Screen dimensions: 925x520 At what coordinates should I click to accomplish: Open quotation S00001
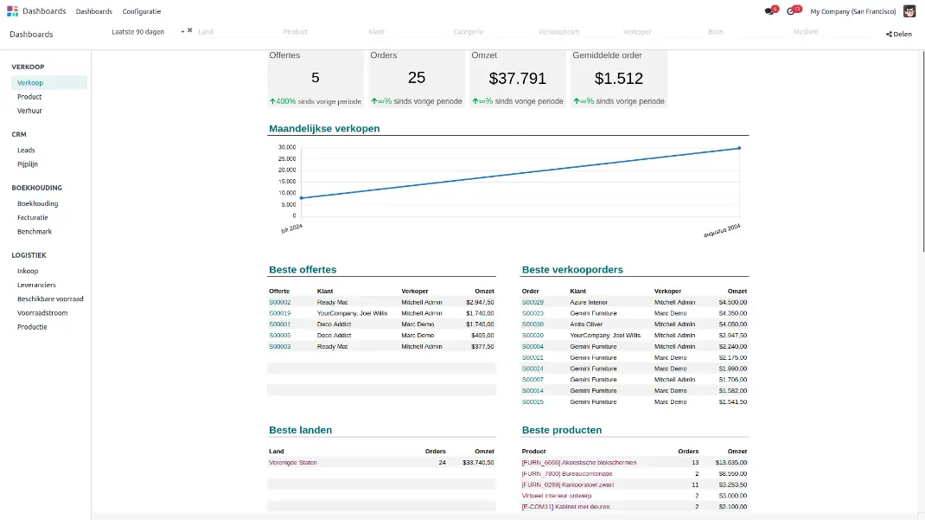pos(279,324)
